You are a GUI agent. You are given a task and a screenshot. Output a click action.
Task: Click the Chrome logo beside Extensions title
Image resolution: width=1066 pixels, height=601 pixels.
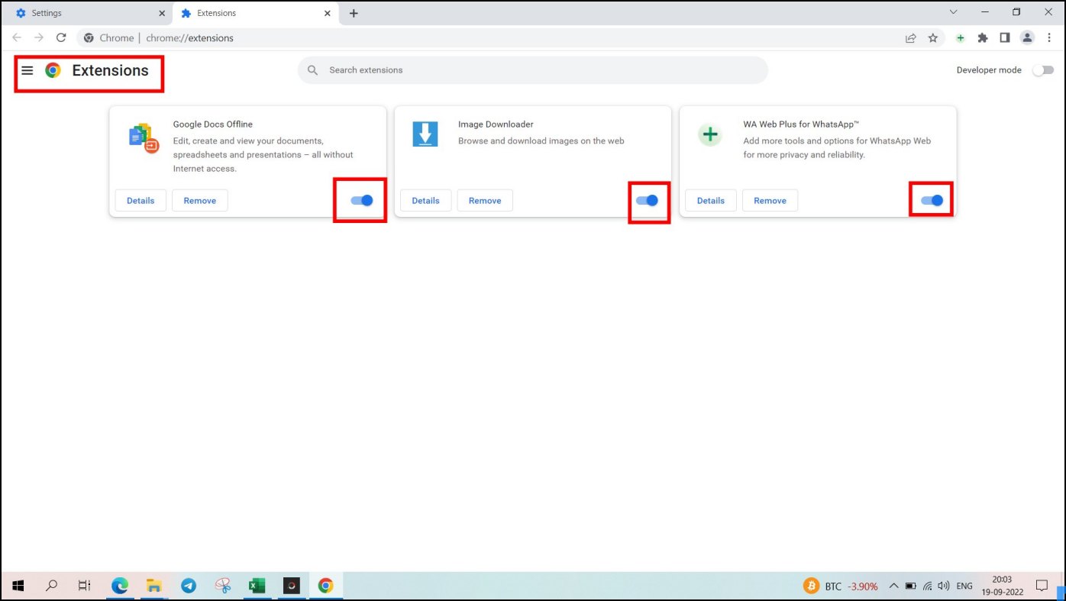tap(53, 70)
